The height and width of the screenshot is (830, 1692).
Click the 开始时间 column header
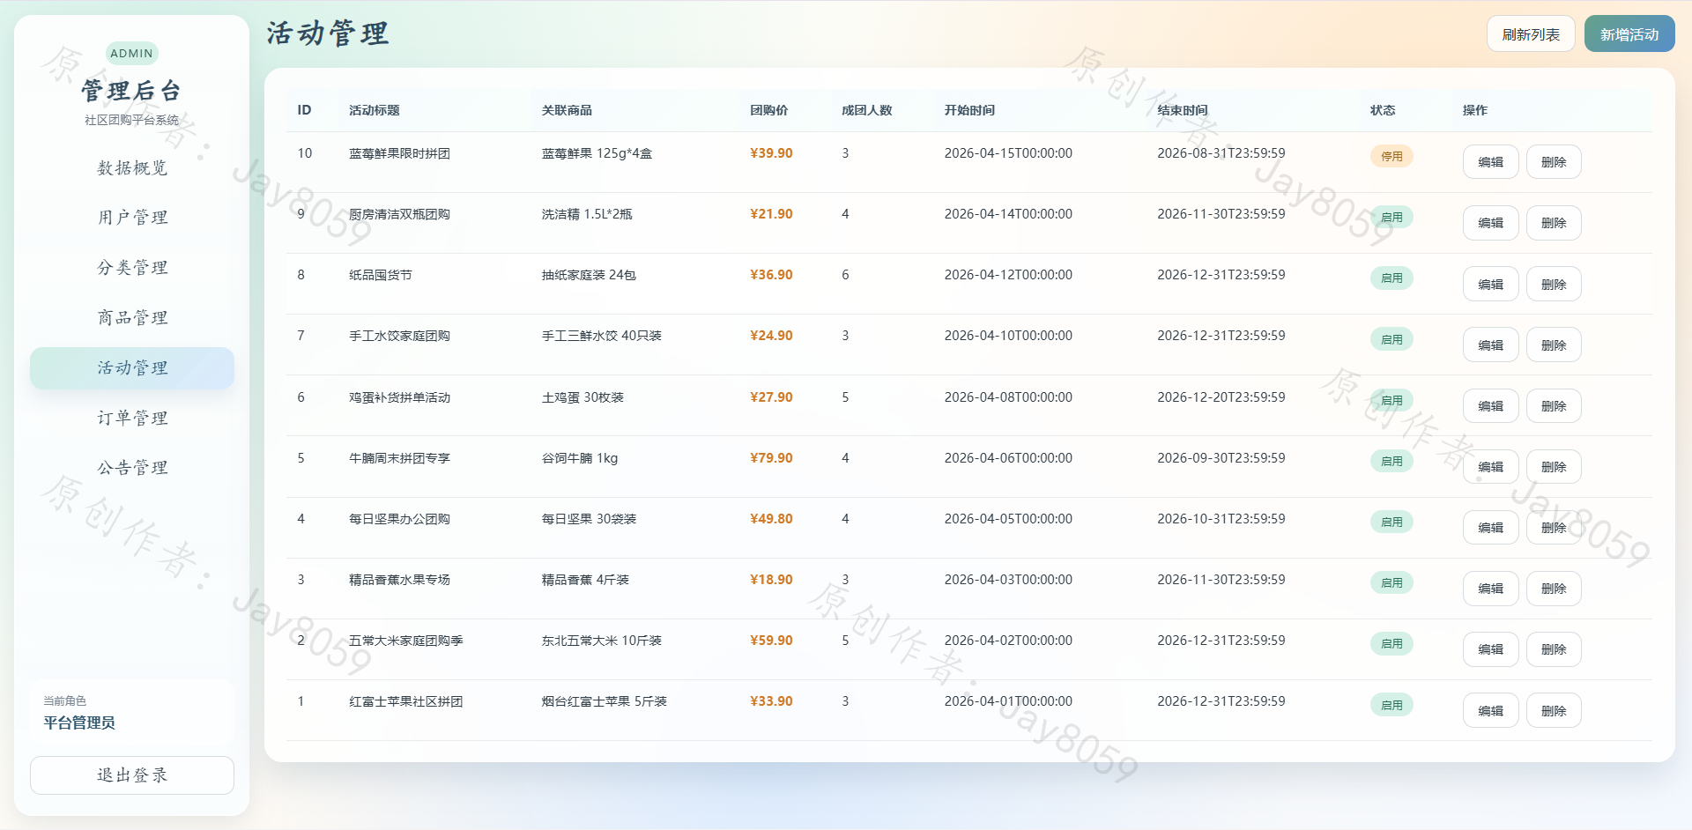969,110
